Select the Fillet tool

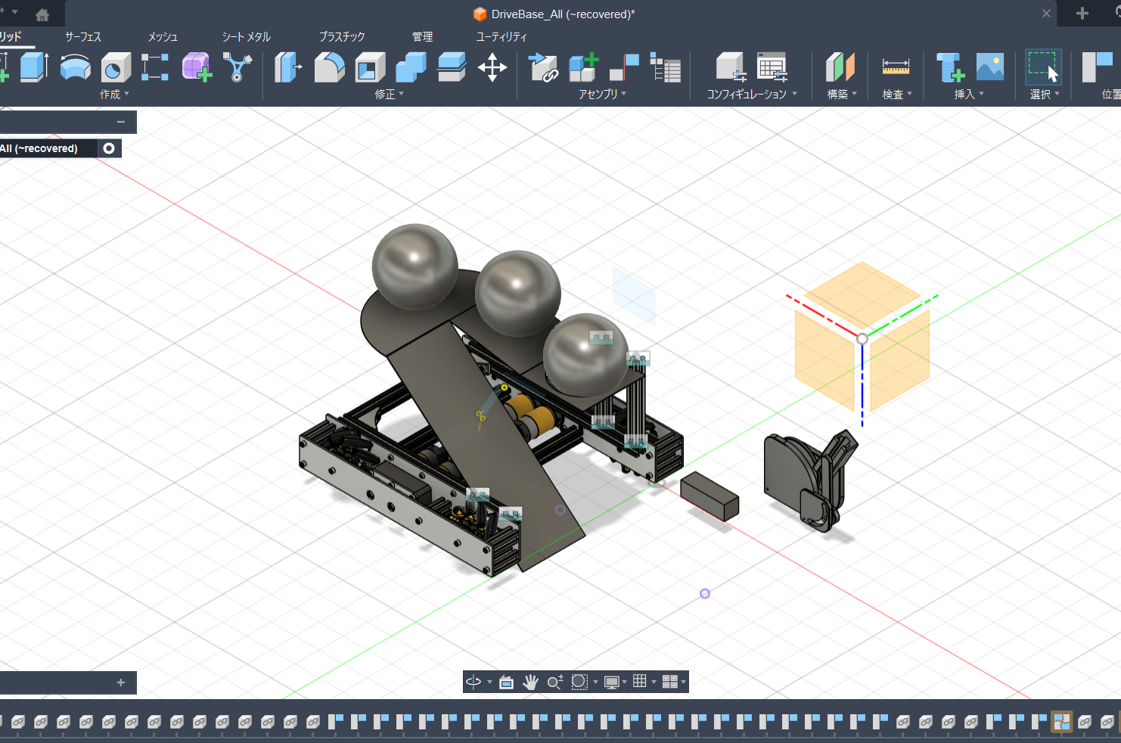point(329,67)
